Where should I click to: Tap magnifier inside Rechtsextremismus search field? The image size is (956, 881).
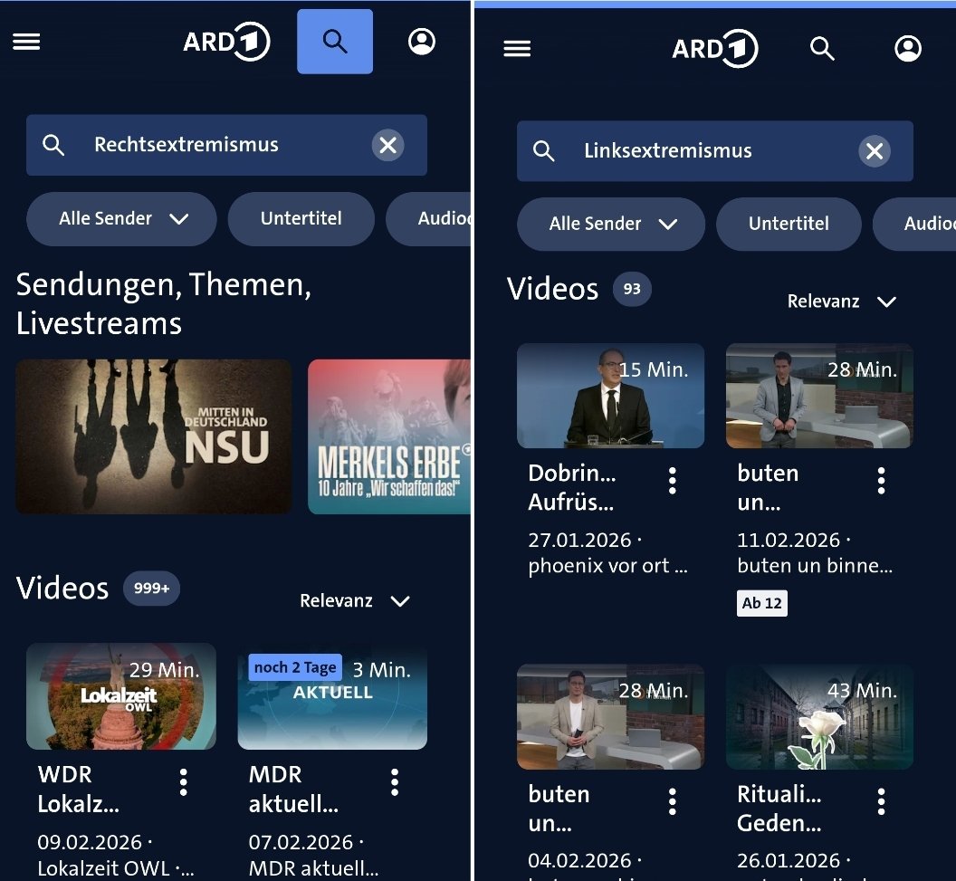53,145
